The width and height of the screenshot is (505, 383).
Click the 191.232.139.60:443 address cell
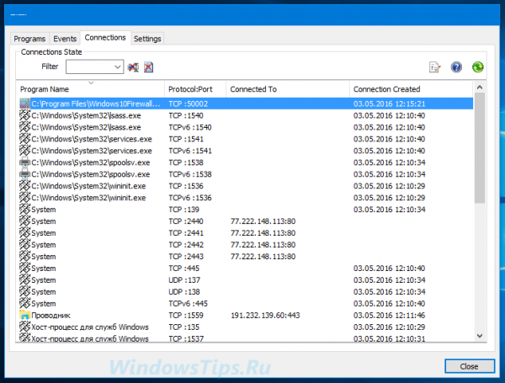point(265,316)
